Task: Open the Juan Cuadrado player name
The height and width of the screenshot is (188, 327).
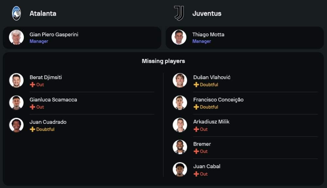Action: coord(48,122)
